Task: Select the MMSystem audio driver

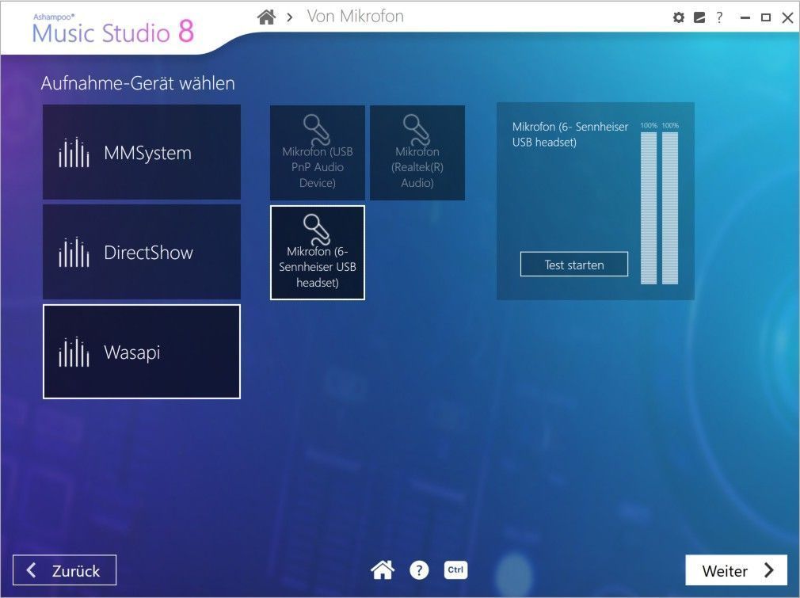Action: point(142,152)
